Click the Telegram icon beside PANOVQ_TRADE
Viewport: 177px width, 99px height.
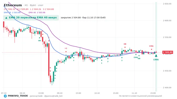[x=5, y=96]
